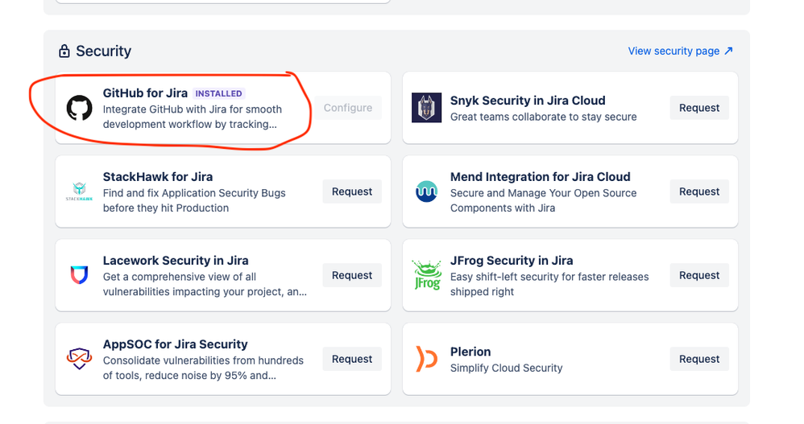Click Configure for GitHub for Jira
The width and height of the screenshot is (804, 424).
point(348,108)
